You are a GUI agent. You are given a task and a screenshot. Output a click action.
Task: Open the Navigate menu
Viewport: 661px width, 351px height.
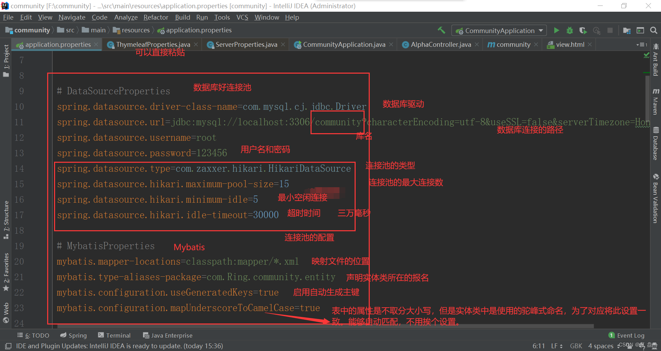[x=72, y=17]
